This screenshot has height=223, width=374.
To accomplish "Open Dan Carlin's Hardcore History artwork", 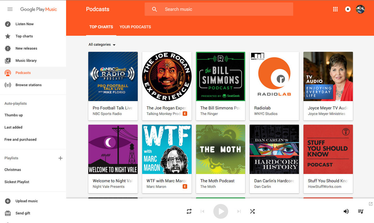I will (274, 149).
